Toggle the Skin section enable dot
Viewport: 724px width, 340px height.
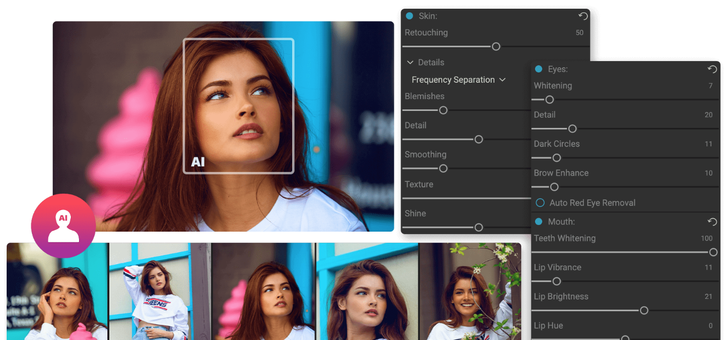[409, 16]
